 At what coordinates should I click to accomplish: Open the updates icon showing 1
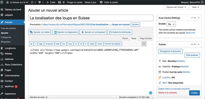tap(33, 2)
